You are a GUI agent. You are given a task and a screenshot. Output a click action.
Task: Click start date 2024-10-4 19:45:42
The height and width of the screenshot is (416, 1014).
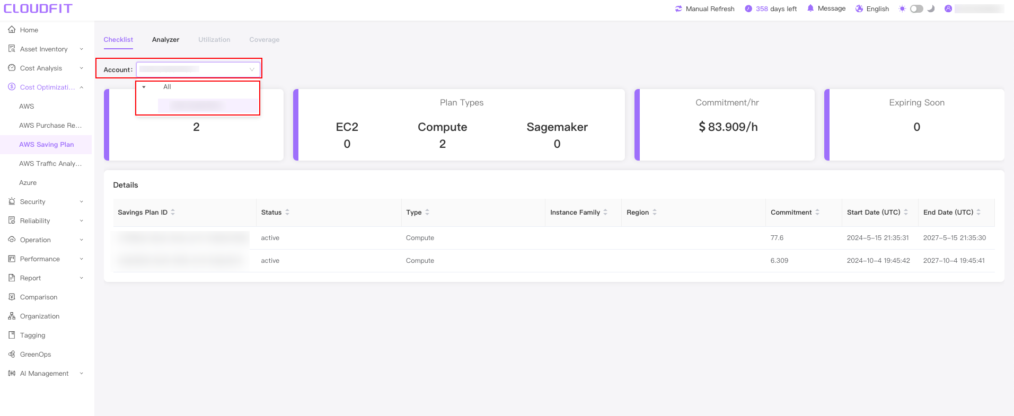878,261
